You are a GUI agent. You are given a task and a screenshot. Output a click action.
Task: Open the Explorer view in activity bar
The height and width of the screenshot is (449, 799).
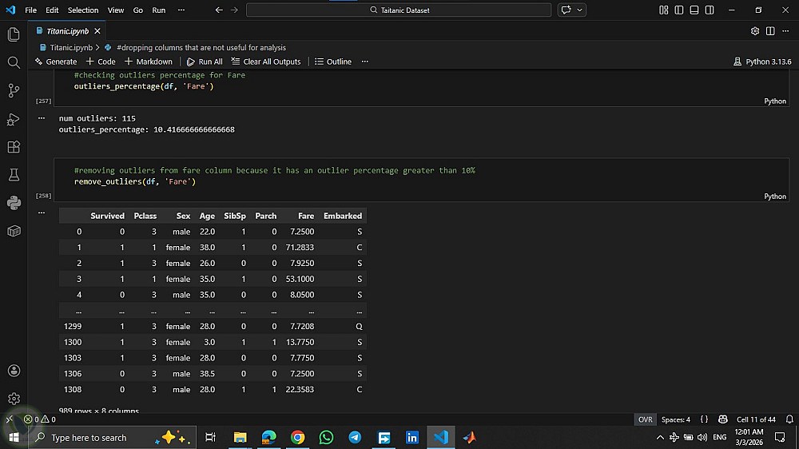pos(14,34)
